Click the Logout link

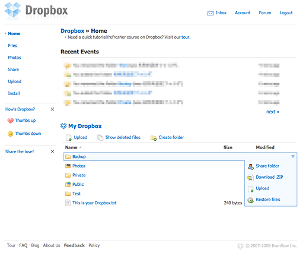[x=286, y=13]
